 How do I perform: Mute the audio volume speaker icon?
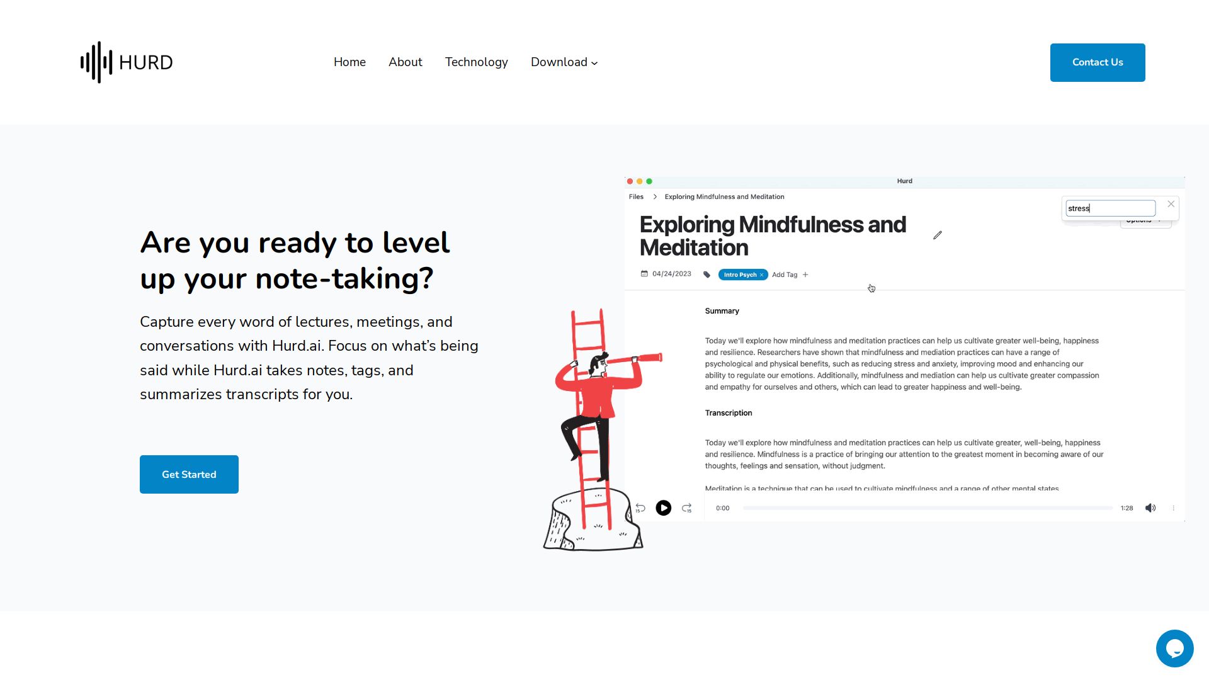[1150, 508]
